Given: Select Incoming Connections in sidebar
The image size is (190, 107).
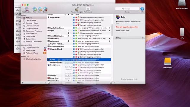Looking at the screenshot, I should (34, 42).
